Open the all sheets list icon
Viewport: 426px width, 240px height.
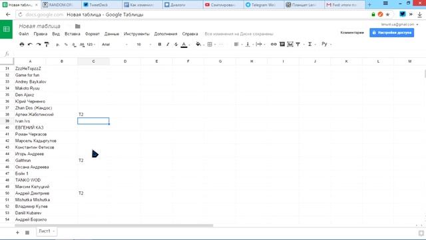27,233
